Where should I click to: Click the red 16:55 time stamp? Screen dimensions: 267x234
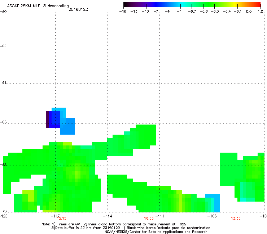149,219
